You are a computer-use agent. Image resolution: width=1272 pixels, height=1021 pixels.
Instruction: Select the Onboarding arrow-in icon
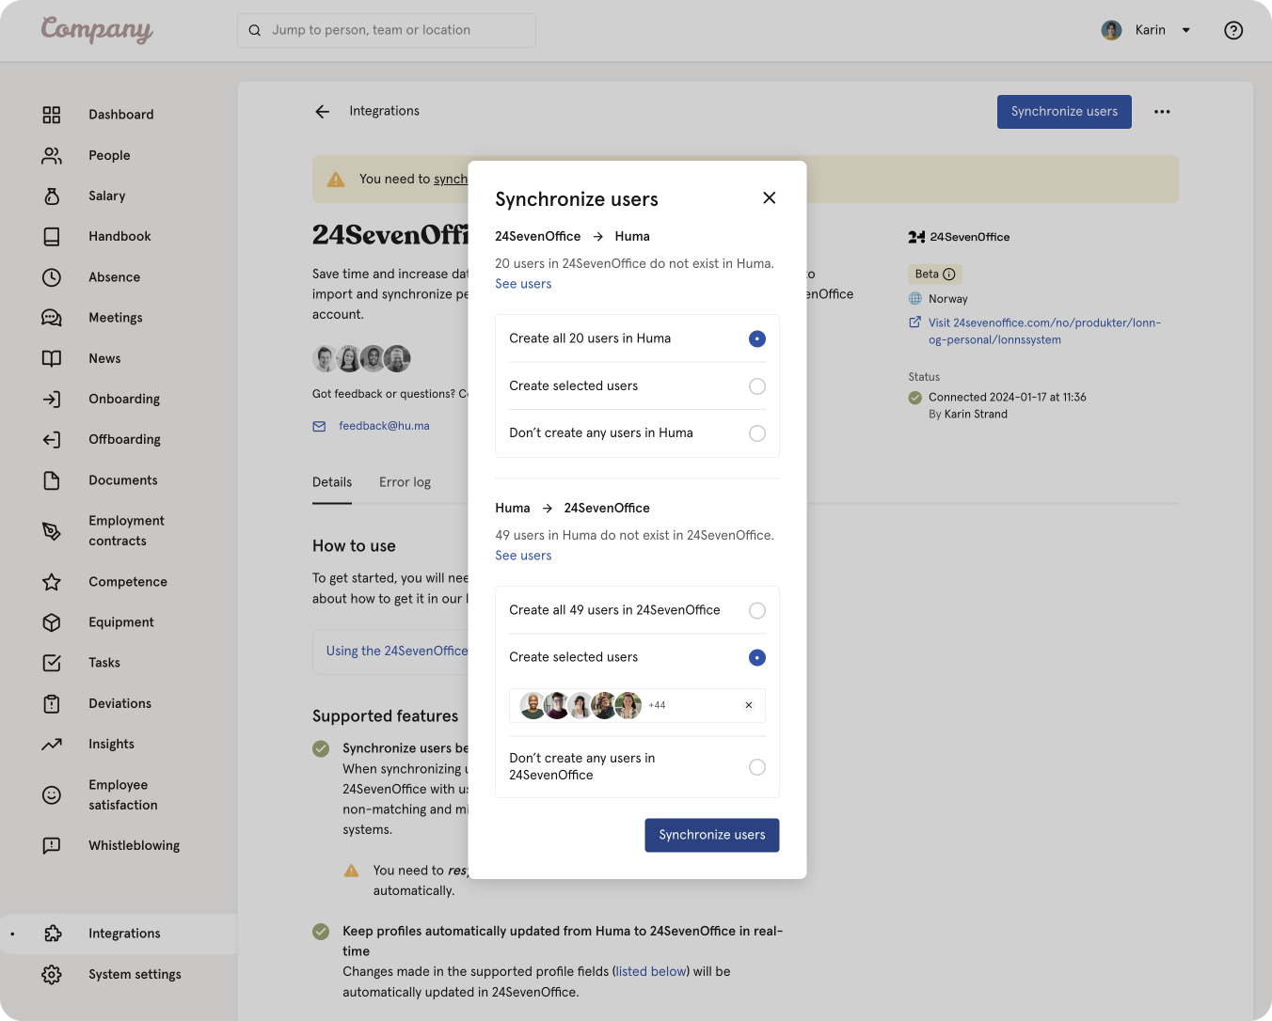coord(52,399)
